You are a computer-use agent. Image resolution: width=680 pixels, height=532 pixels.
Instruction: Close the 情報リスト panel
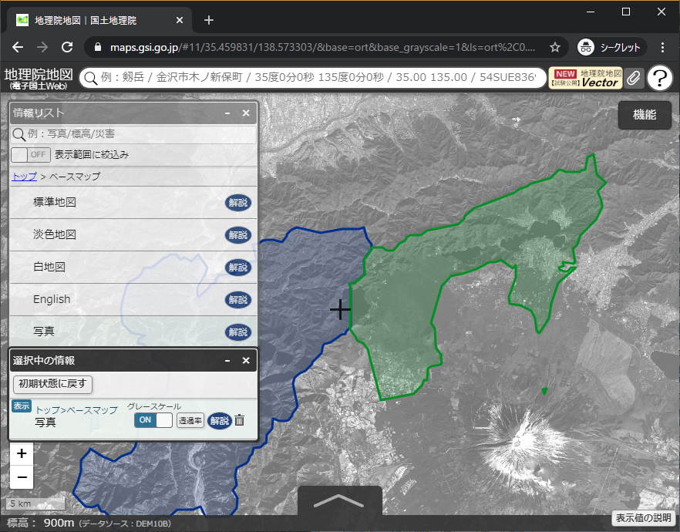pyautogui.click(x=246, y=113)
